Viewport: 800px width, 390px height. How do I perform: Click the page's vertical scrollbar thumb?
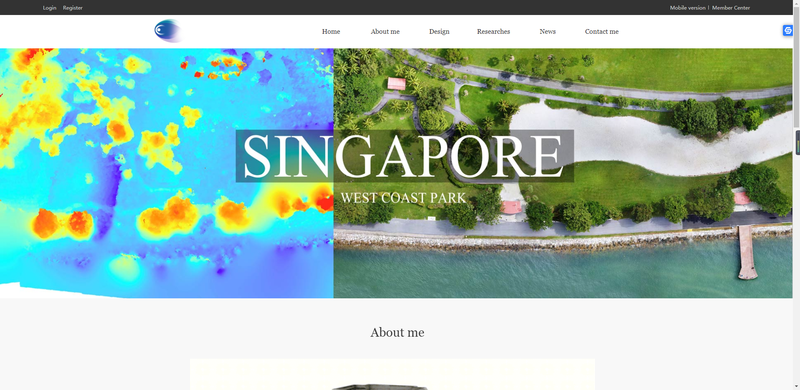(796, 67)
